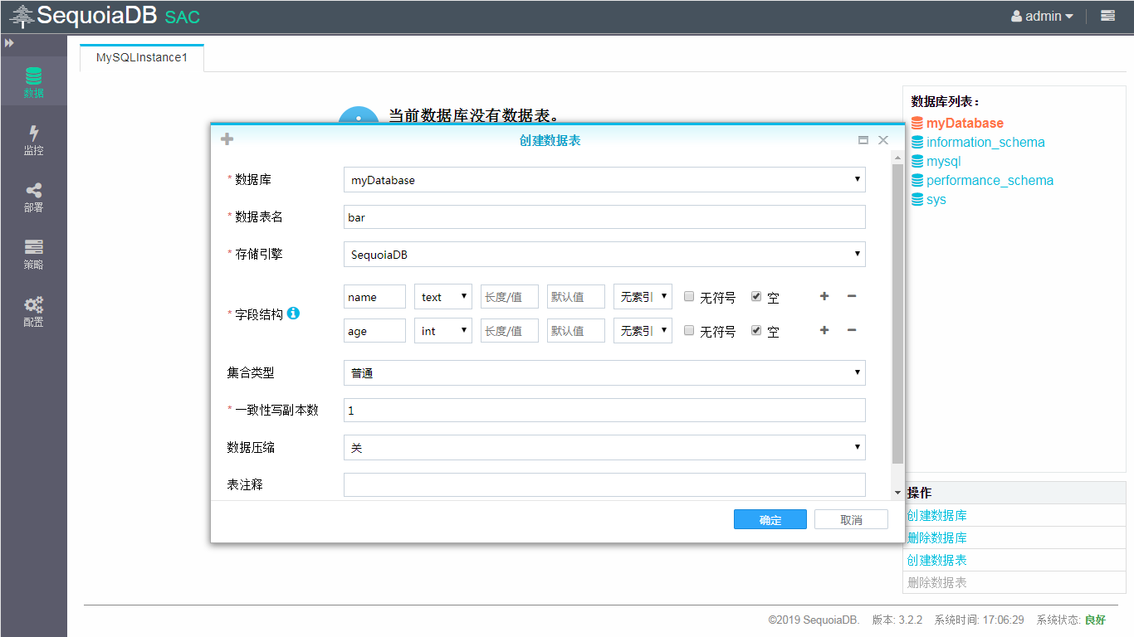Go to 部署 deployment sidebar icon
Screen dimensions: 1134x637
(33, 197)
